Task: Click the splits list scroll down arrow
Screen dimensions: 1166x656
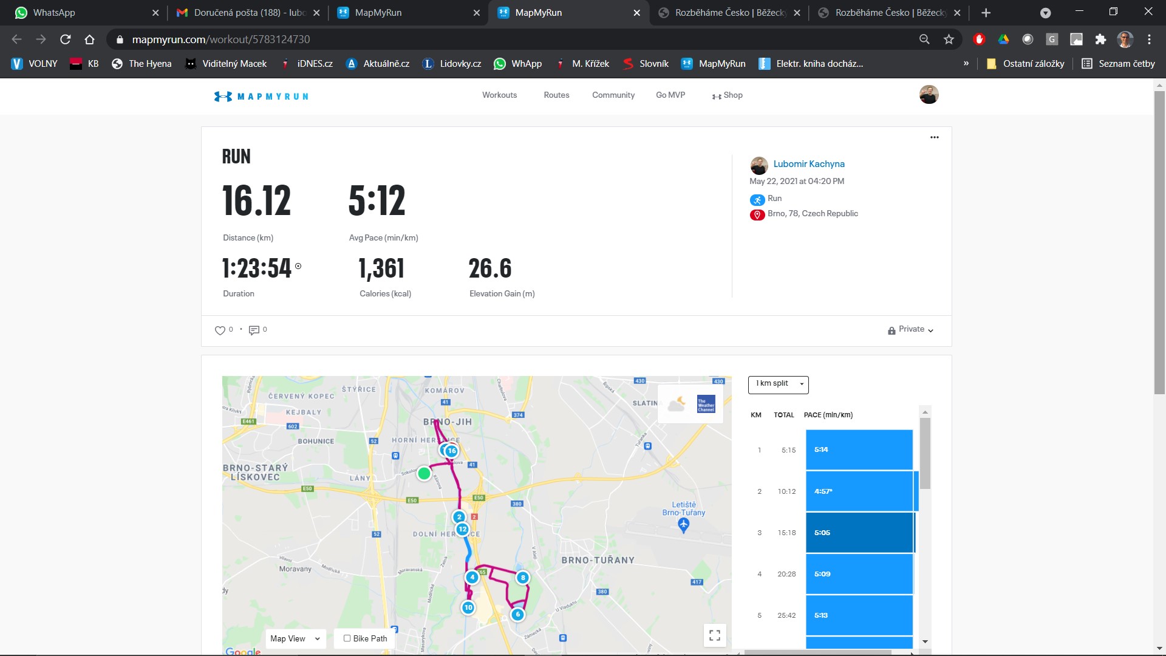Action: coord(925,641)
